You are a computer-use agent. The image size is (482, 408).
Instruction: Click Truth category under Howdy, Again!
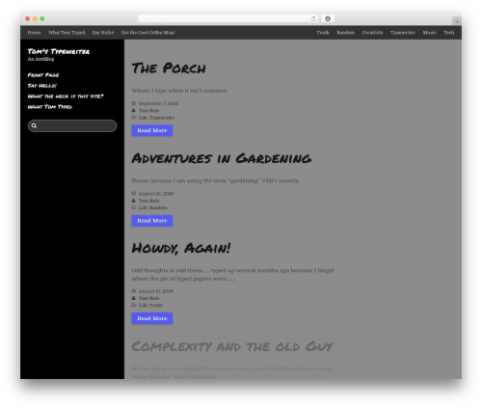155,305
